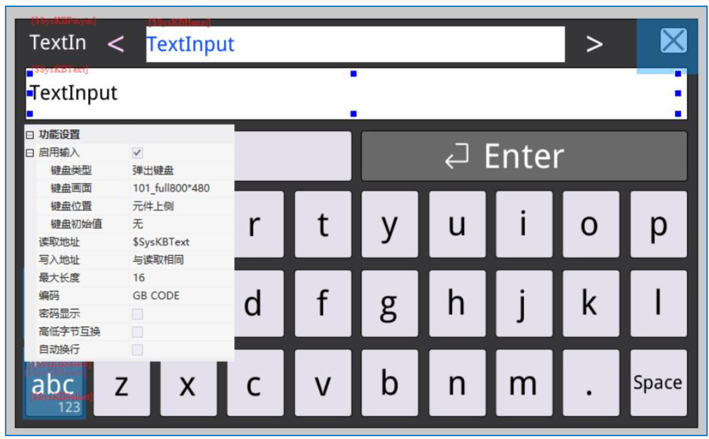Screen dimensions: 709x439
Task: Click the blue TextInput candidate field
Action: [355, 44]
